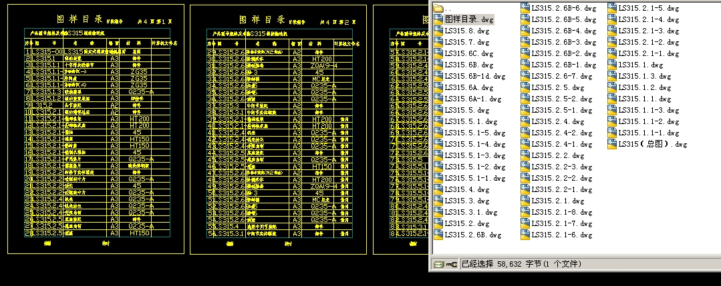721x286 pixels.
Task: Select file LS315.2.4-1.dwg
Action: [x=557, y=144]
